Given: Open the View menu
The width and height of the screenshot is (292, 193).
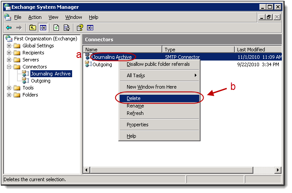Looking at the screenshot, I should click(53, 17).
